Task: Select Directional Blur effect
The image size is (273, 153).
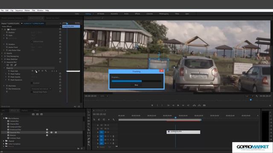Action: [x=15, y=130]
